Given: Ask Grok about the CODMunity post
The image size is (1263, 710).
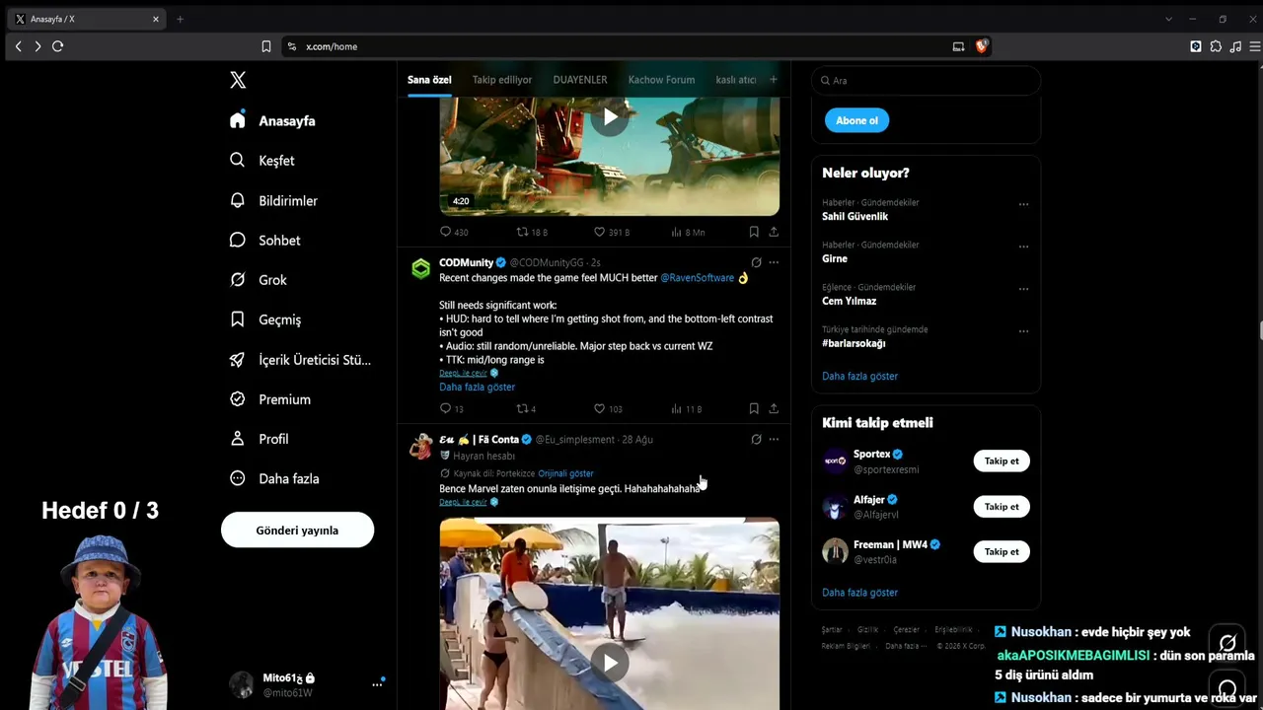Looking at the screenshot, I should (x=756, y=262).
